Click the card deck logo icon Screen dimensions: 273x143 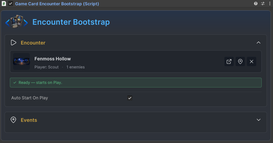[x=17, y=21]
